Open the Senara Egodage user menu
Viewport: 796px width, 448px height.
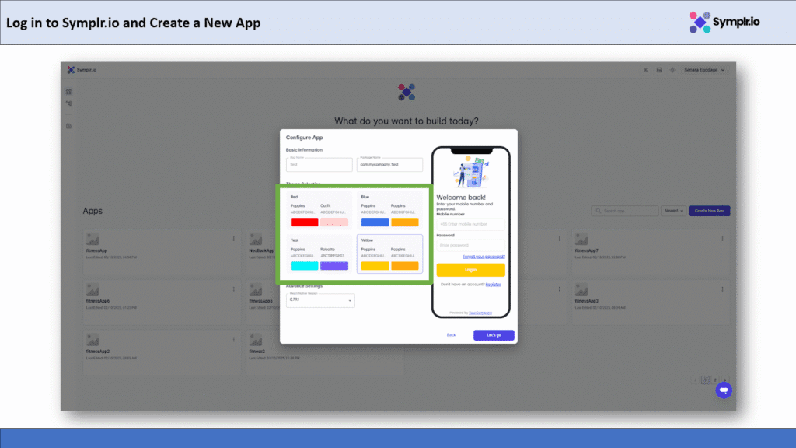704,70
